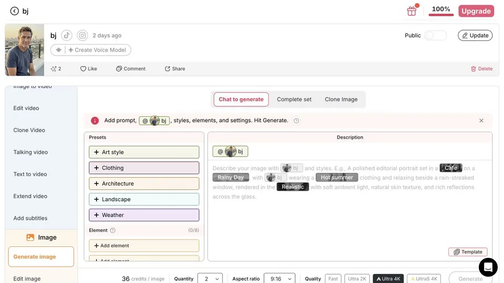The width and height of the screenshot is (504, 283).
Task: Click the @bj chip in the info banner
Action: (x=154, y=121)
